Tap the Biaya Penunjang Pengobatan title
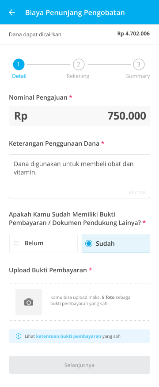 click(x=75, y=12)
